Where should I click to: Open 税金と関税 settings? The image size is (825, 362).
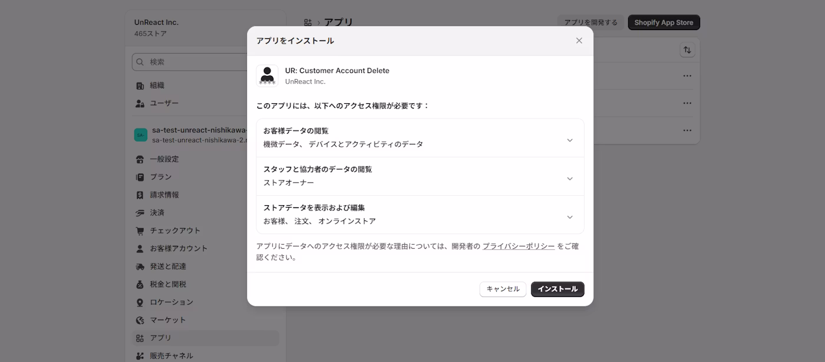pyautogui.click(x=205, y=284)
